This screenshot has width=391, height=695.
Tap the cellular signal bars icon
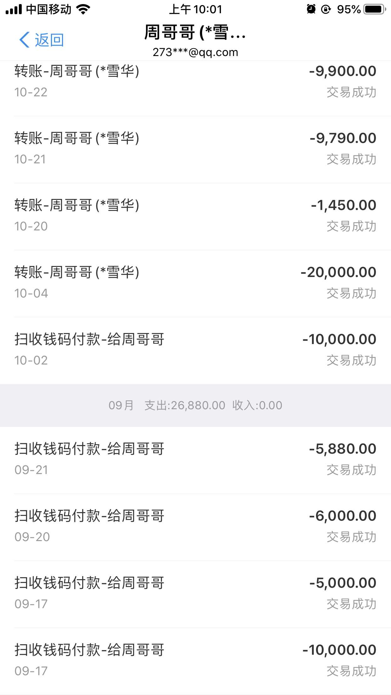click(x=14, y=9)
